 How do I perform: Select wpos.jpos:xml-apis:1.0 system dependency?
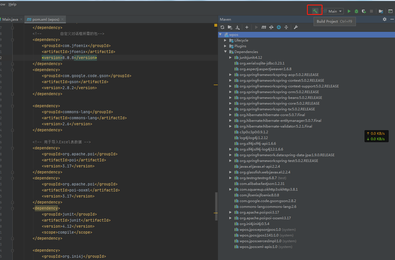[263, 247]
